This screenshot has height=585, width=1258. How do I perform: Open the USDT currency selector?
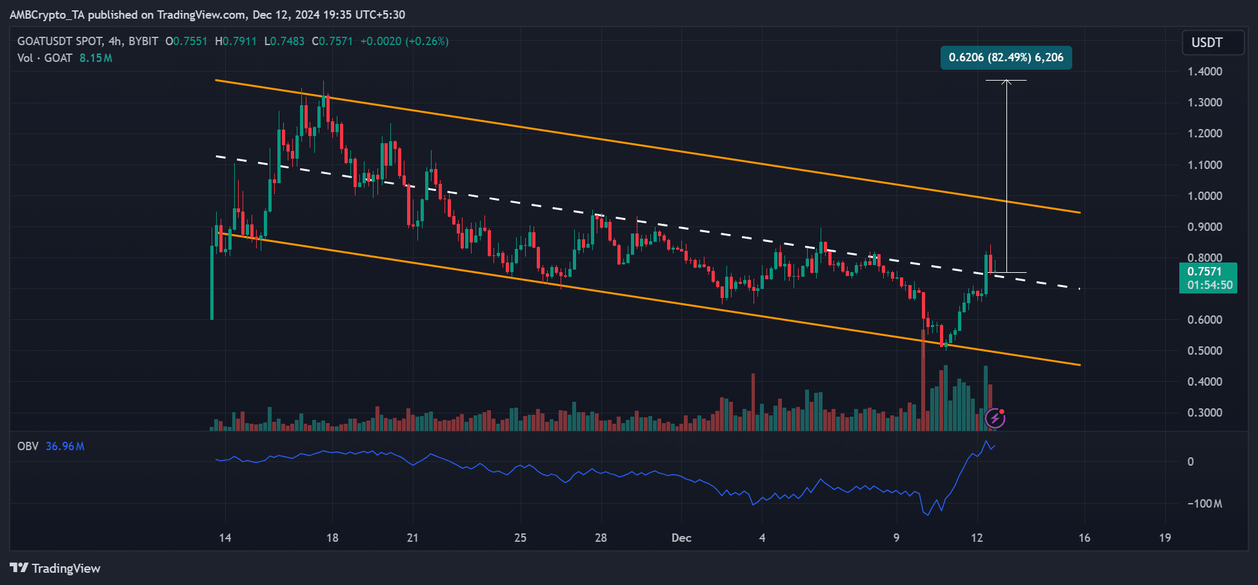coord(1213,43)
